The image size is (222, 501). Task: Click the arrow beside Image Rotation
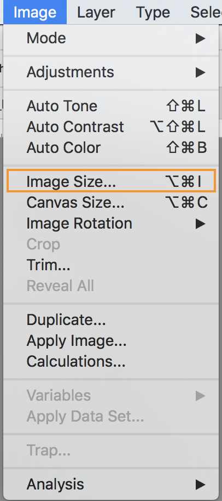pyautogui.click(x=200, y=224)
